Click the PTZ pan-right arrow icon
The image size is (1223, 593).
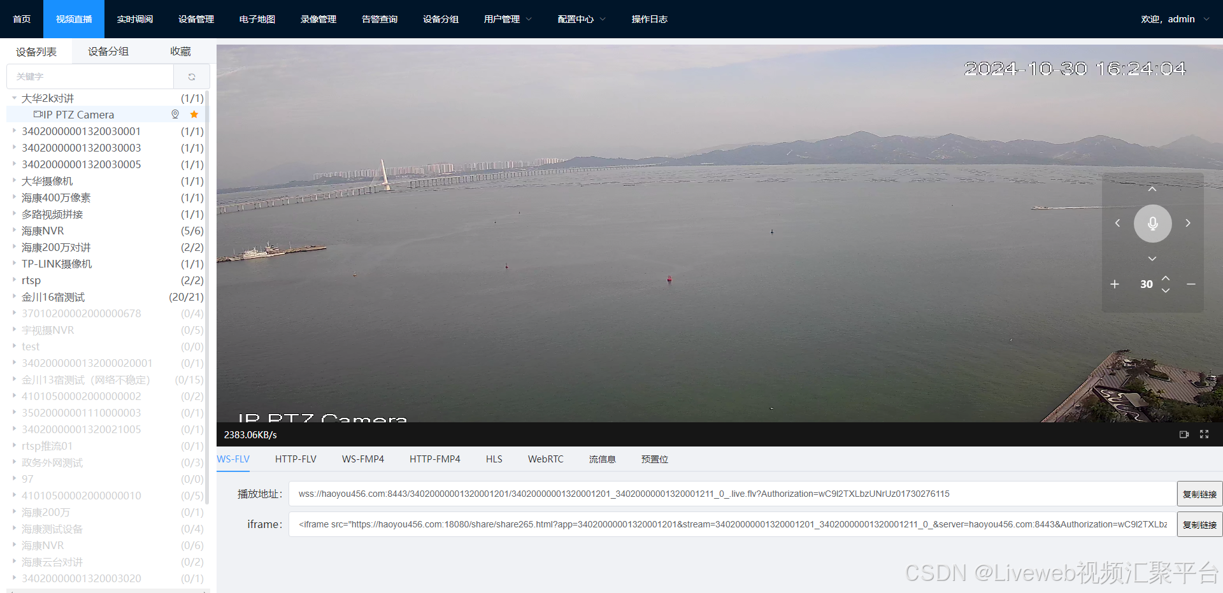[x=1187, y=223]
